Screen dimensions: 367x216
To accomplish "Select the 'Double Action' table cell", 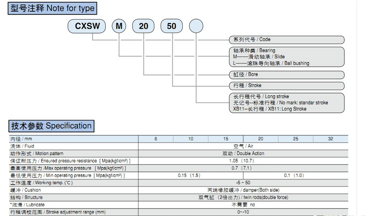I will tap(243, 154).
